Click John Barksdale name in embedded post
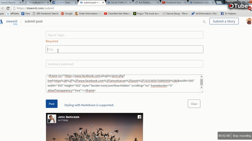Viewport: 252px width, 141px height. (x=69, y=117)
